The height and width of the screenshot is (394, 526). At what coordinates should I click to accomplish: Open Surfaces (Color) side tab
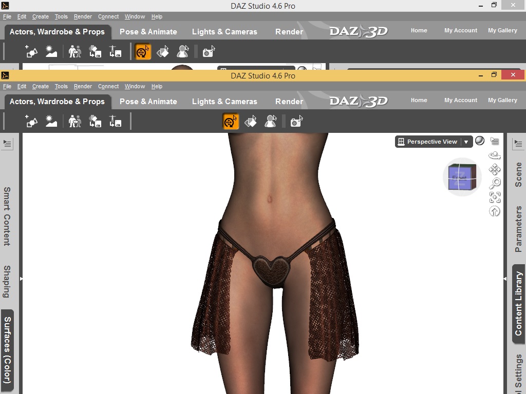[x=7, y=350]
